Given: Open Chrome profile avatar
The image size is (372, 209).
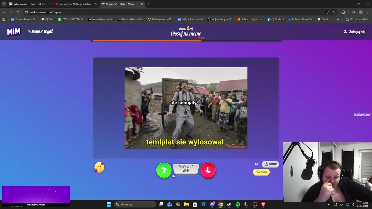Looking at the screenshot, I should [x=361, y=12].
